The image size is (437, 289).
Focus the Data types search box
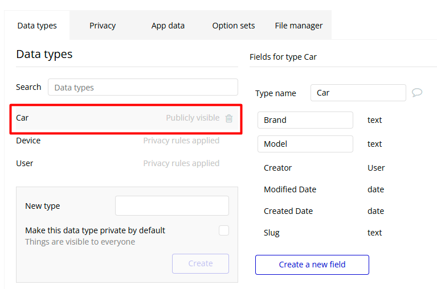coord(142,87)
